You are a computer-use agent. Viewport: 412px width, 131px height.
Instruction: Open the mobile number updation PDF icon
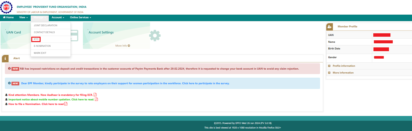96,99
